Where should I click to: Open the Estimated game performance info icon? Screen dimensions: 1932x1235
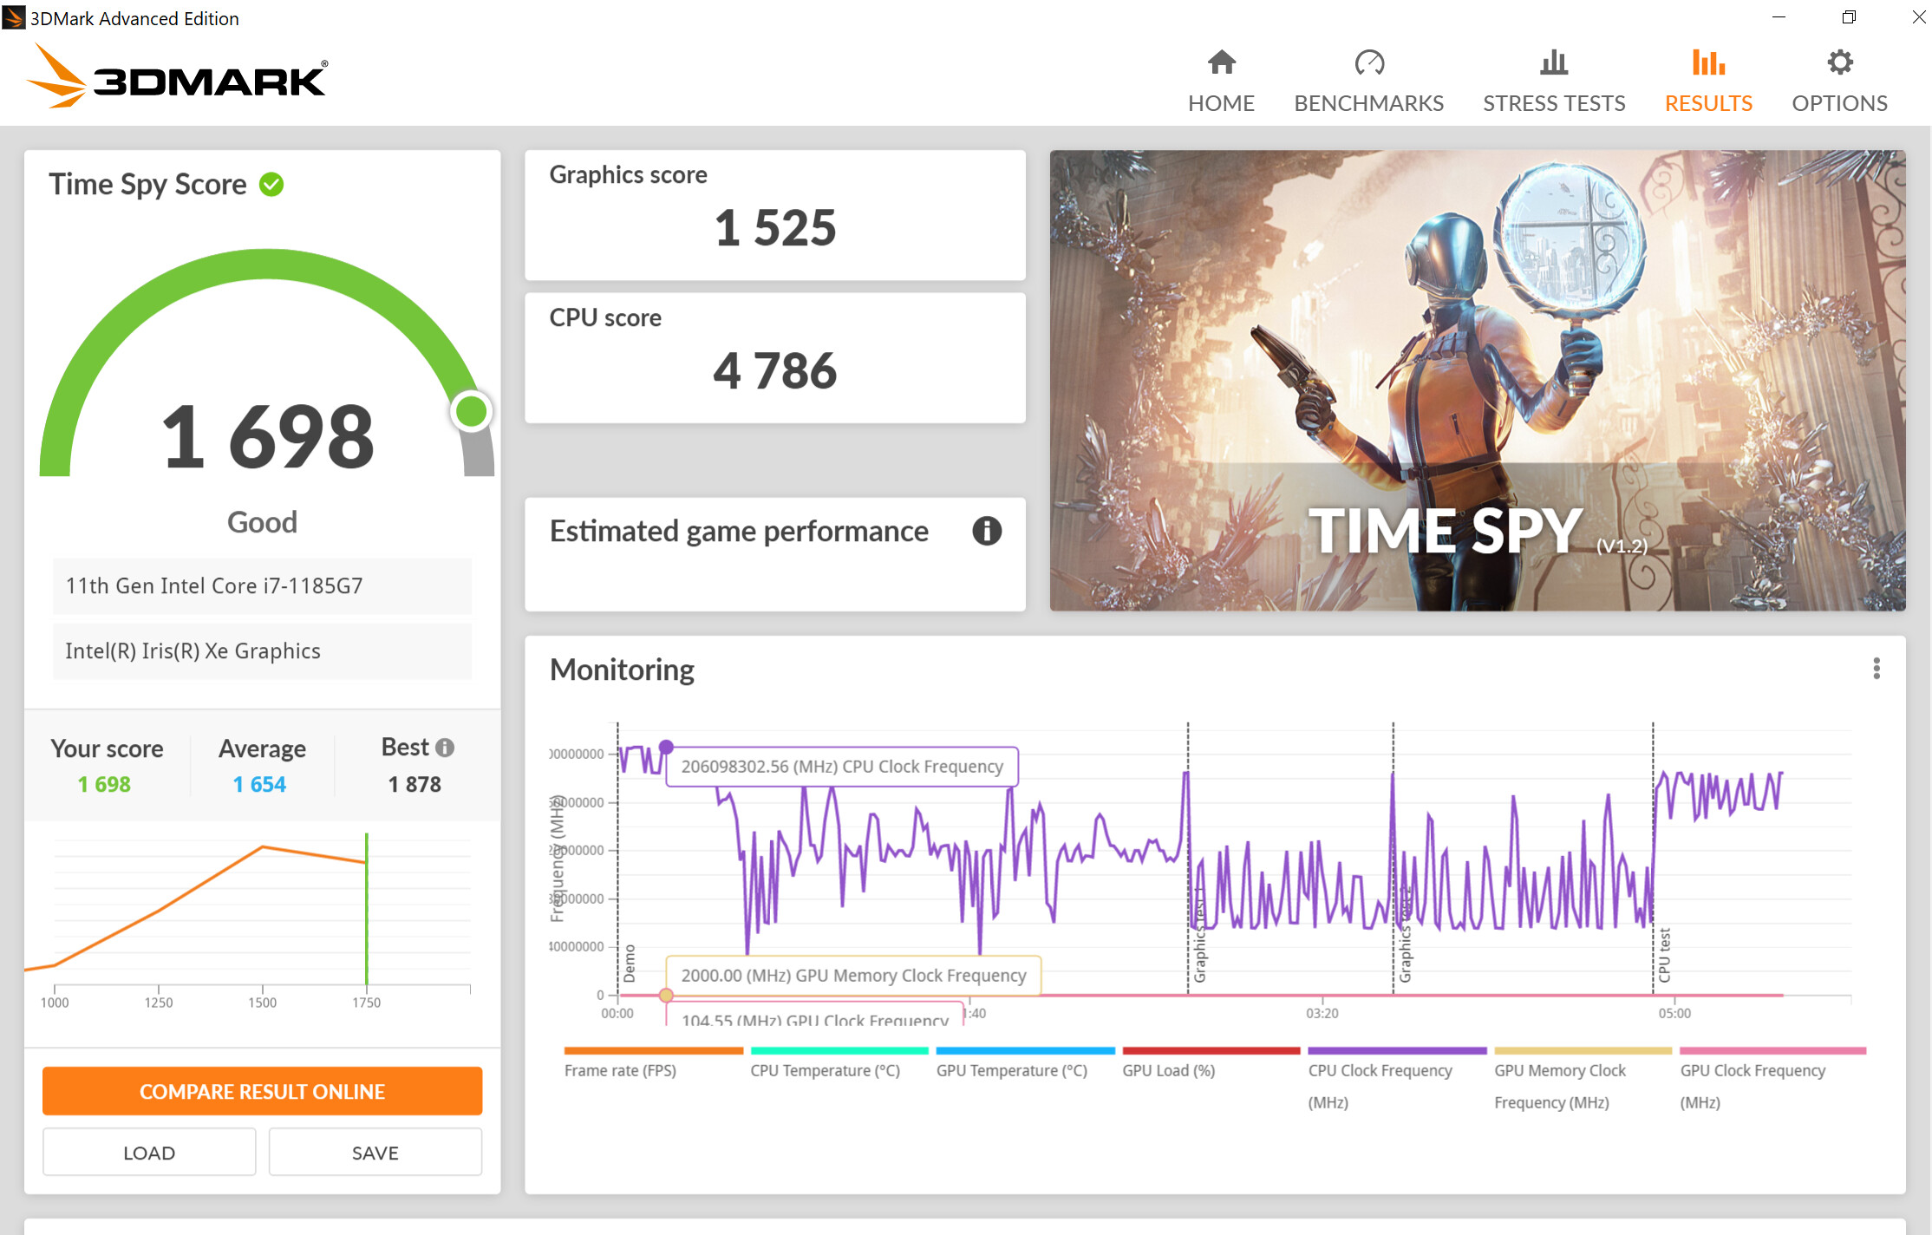pos(988,533)
